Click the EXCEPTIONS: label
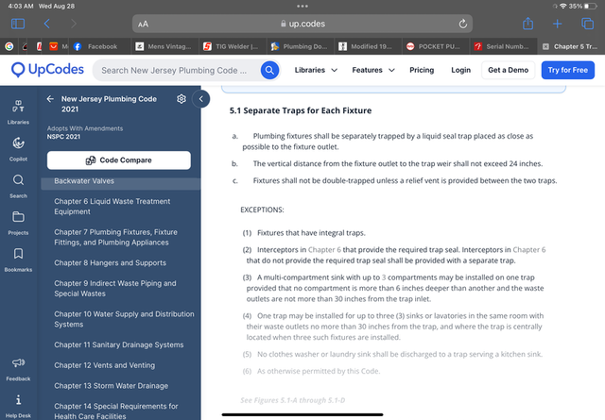The height and width of the screenshot is (420, 605). point(262,210)
